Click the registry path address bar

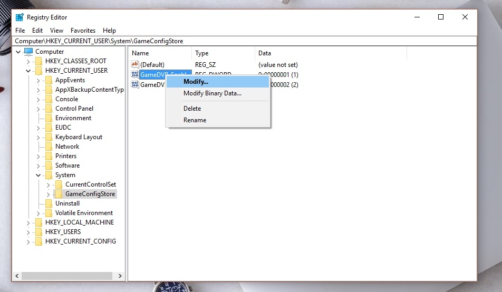(245, 41)
